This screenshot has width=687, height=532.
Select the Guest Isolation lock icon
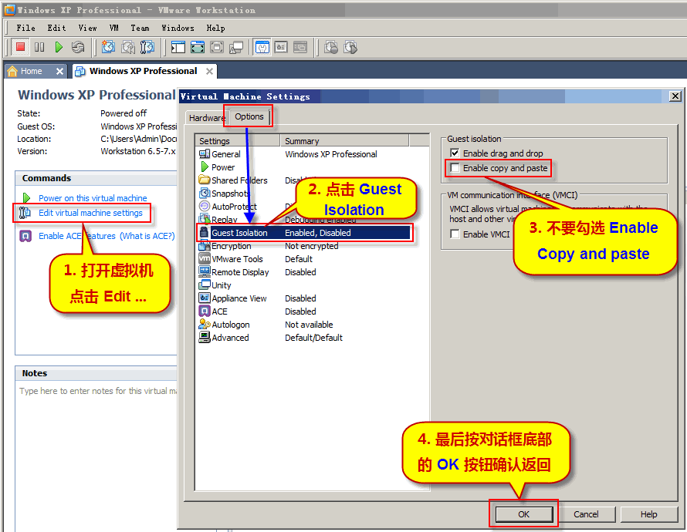click(205, 233)
